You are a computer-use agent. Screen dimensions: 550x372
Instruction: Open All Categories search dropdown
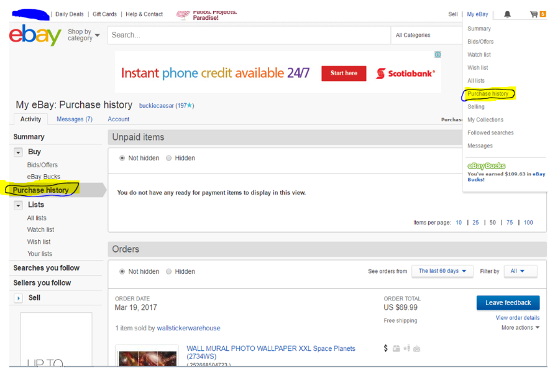point(426,35)
